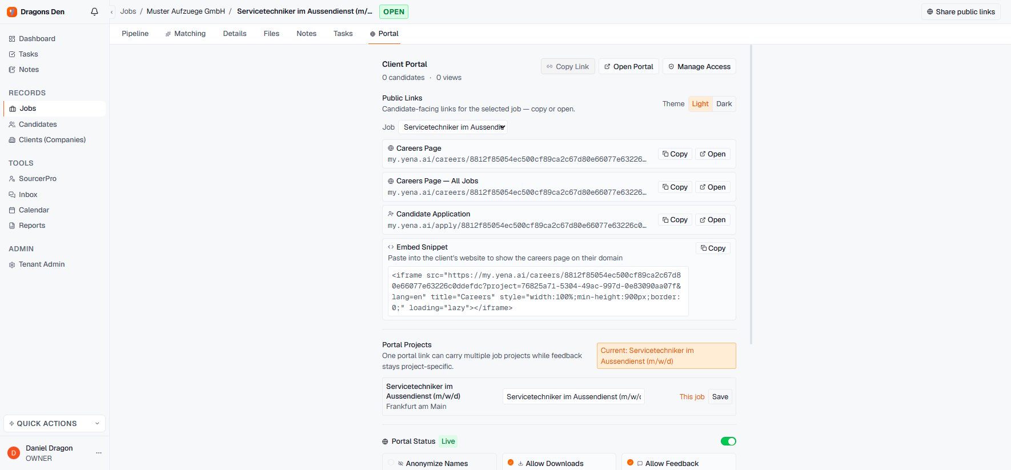1011x470 pixels.
Task: Uncheck Allow Downloads option
Action: pos(511,463)
